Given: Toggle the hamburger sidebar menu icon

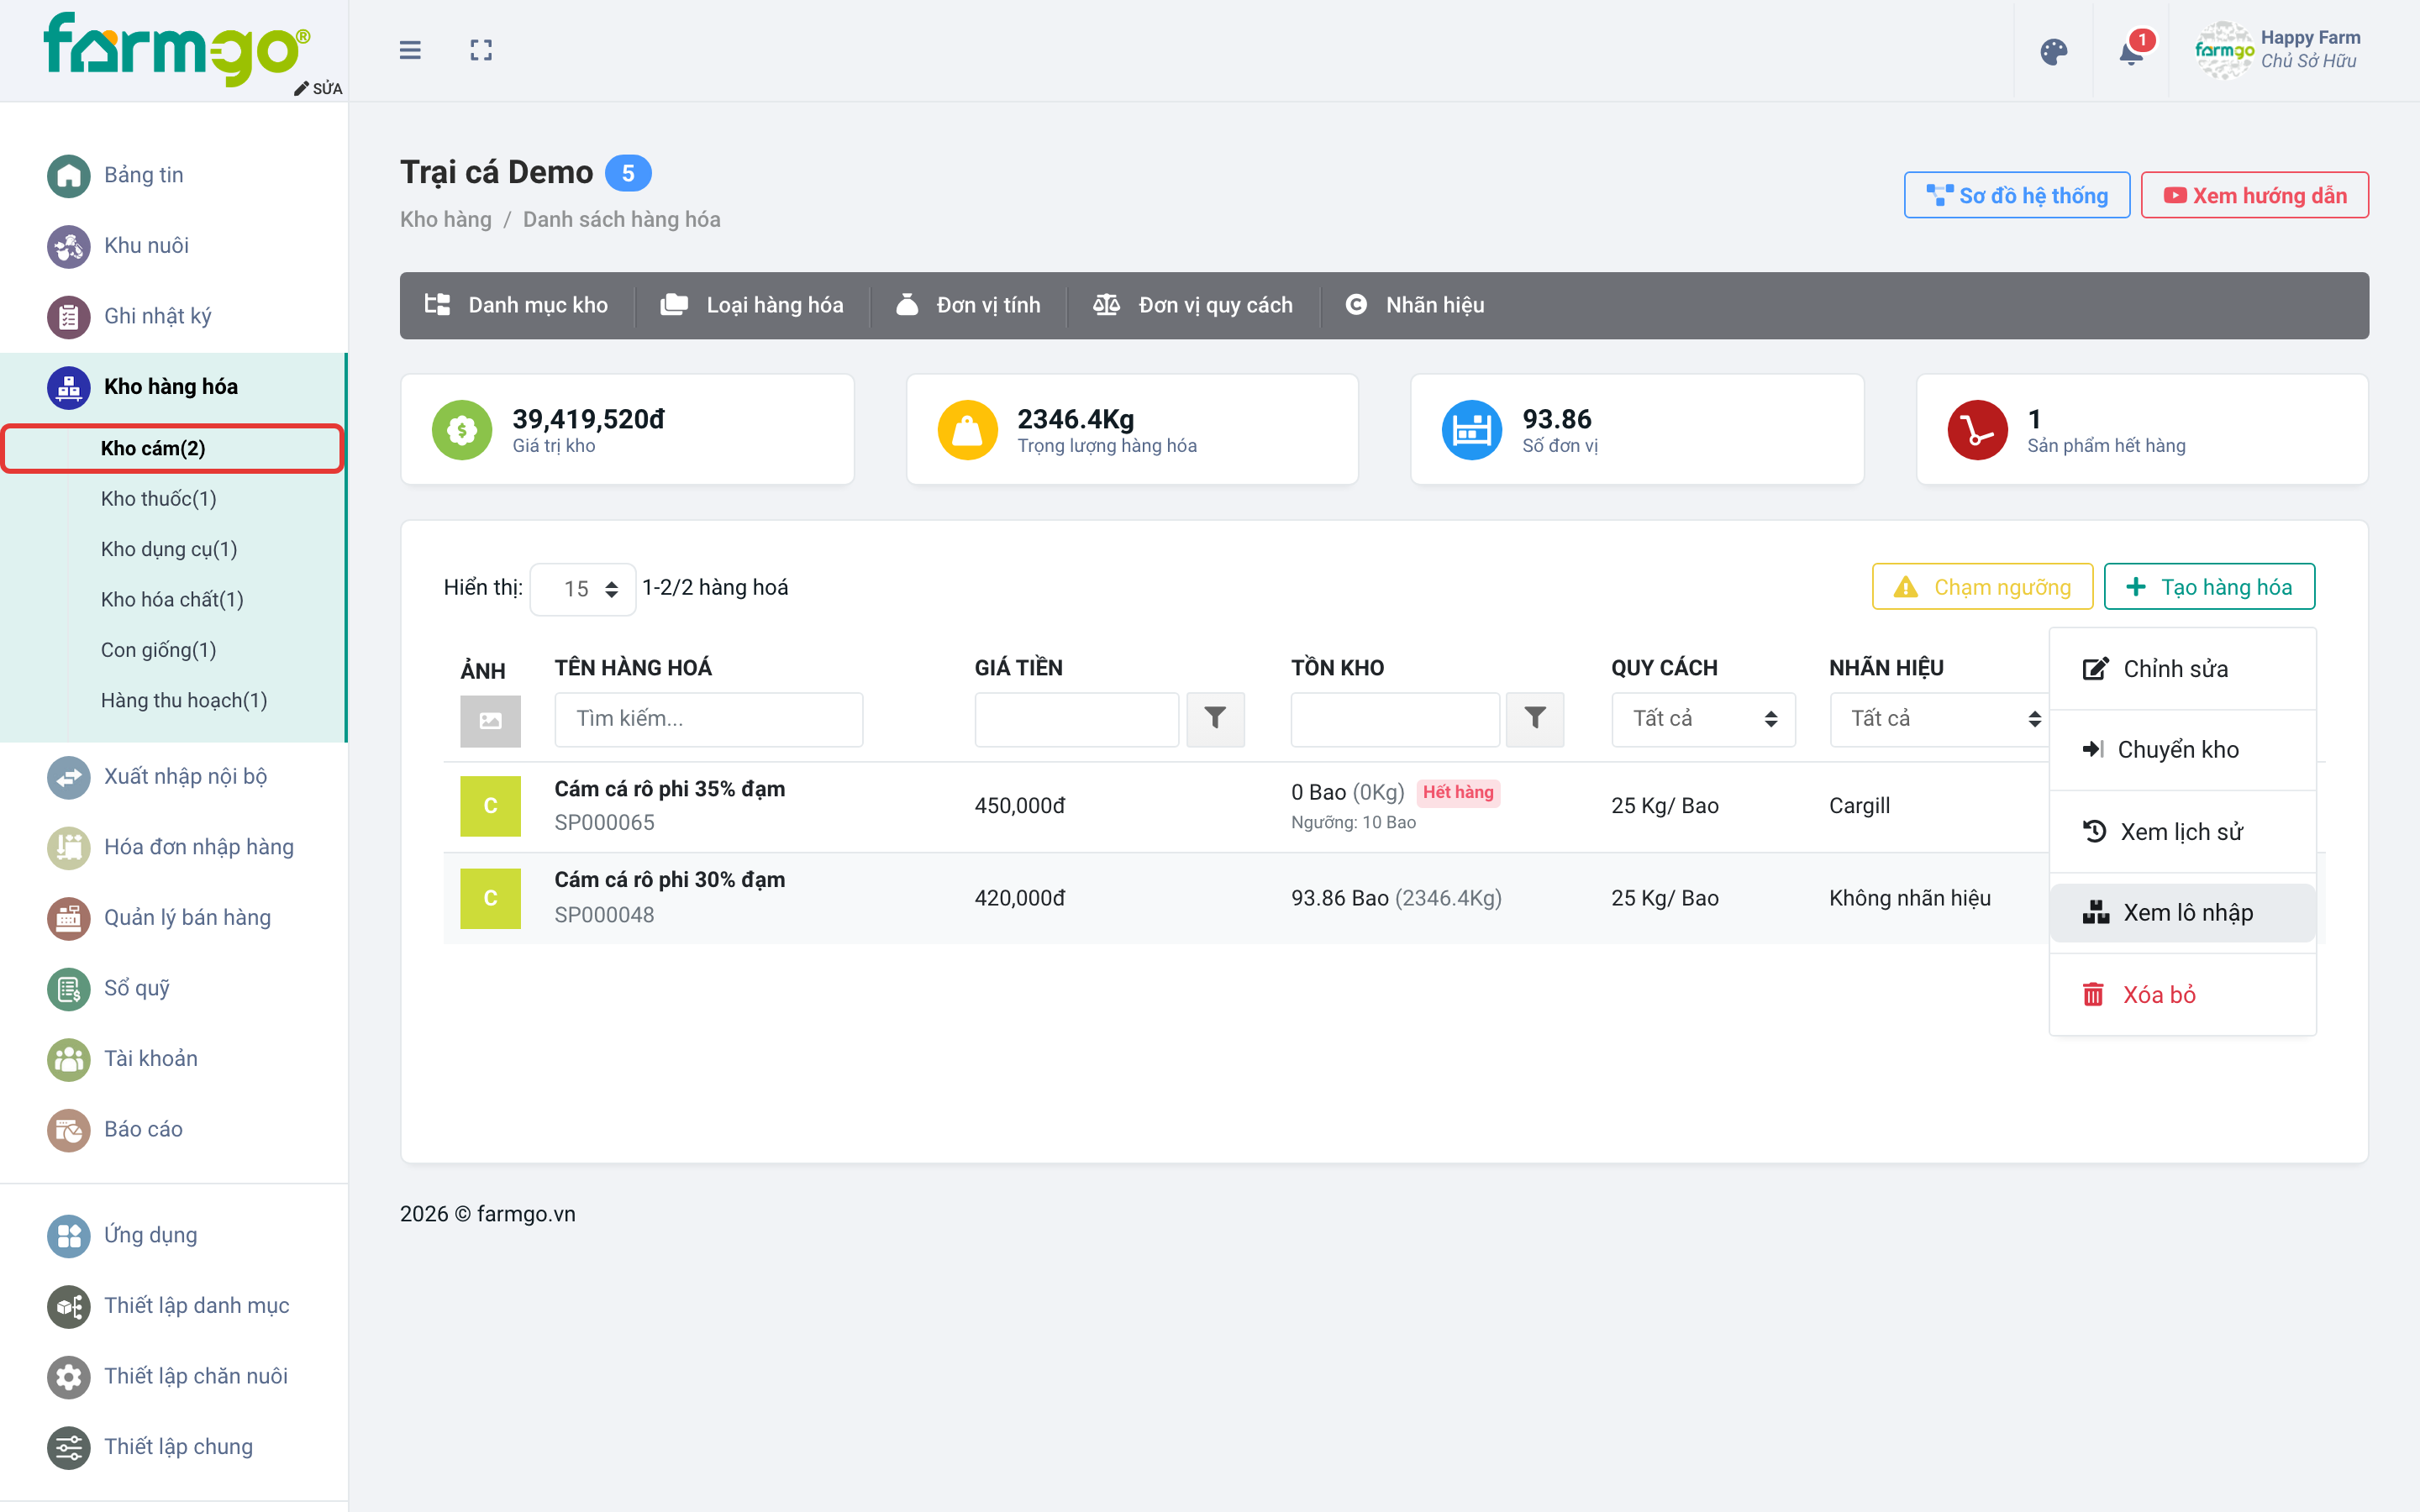Looking at the screenshot, I should point(410,50).
